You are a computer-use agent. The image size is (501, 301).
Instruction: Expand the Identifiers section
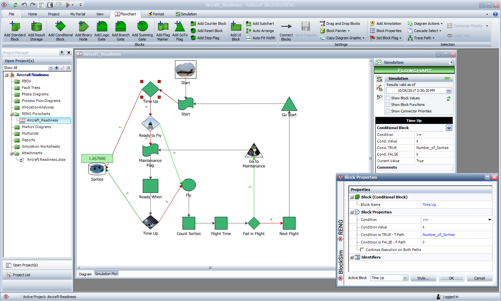[352, 258]
